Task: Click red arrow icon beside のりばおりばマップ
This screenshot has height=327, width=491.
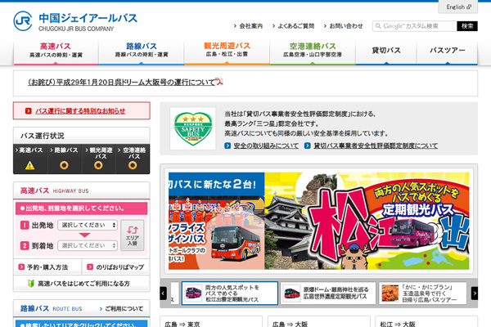Action: (90, 267)
